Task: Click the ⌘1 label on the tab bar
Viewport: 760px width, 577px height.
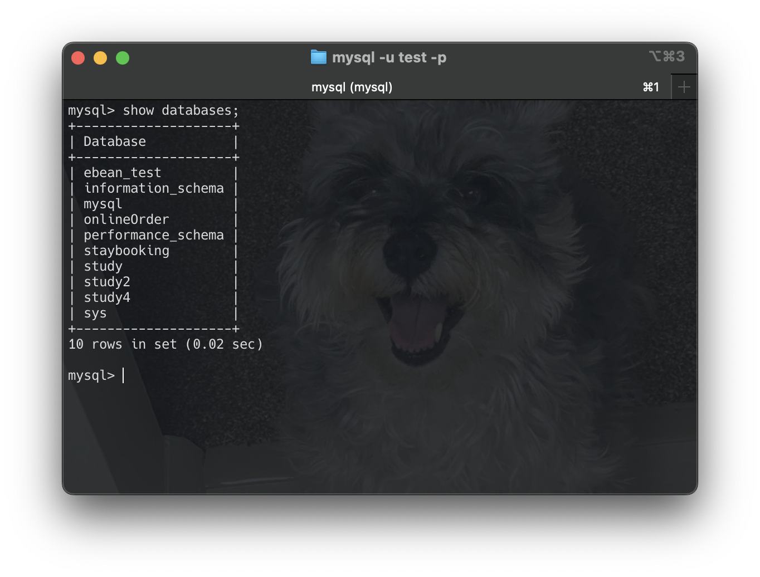Action: (x=651, y=87)
